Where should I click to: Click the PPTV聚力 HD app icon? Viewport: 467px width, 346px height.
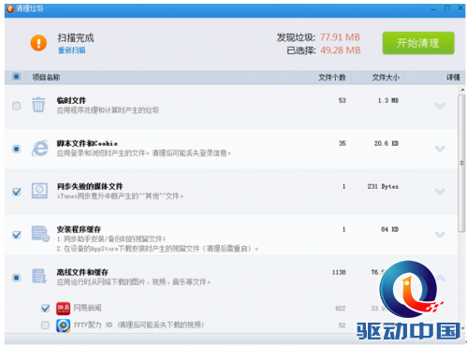pos(64,325)
